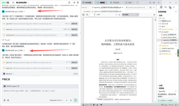Open 资源管理器 more actions menu
This screenshot has width=179, height=106.
pyautogui.click(x=176, y=12)
